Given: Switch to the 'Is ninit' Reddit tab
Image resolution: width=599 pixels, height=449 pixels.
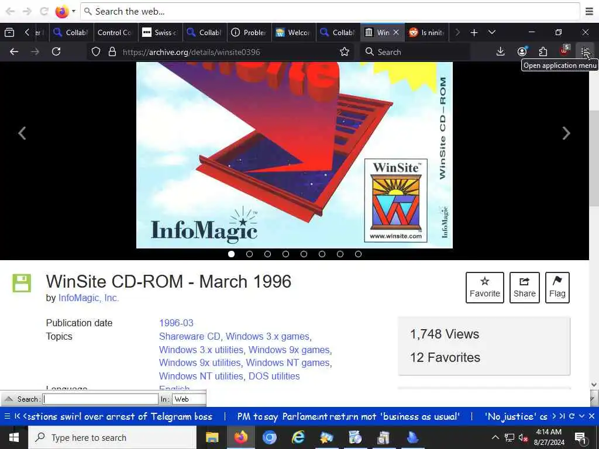Looking at the screenshot, I should tap(426, 33).
